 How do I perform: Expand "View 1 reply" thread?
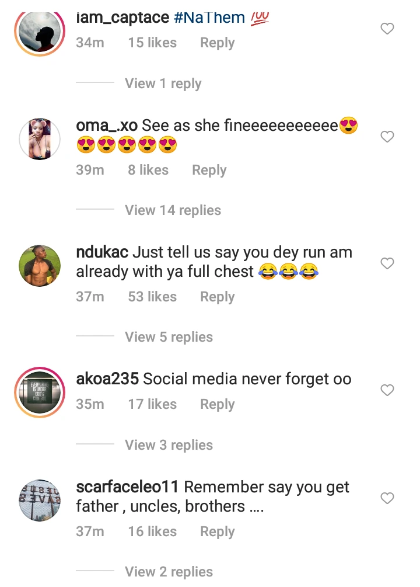click(x=163, y=84)
